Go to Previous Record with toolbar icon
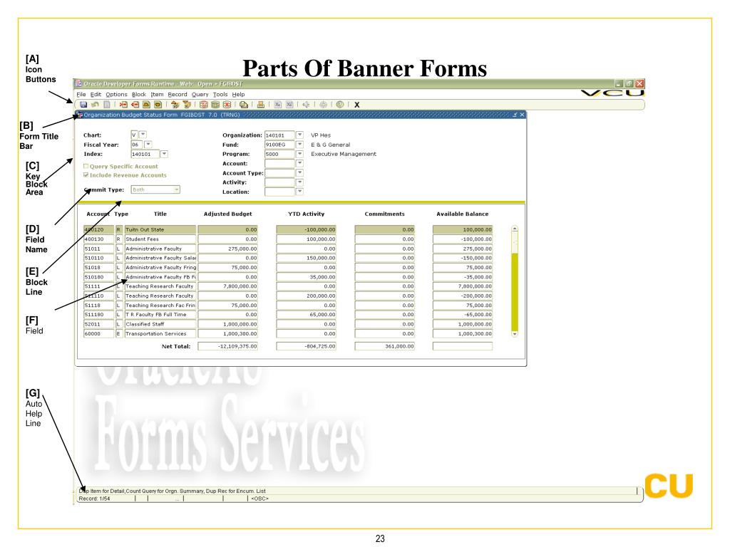The image size is (730, 547). tap(147, 105)
